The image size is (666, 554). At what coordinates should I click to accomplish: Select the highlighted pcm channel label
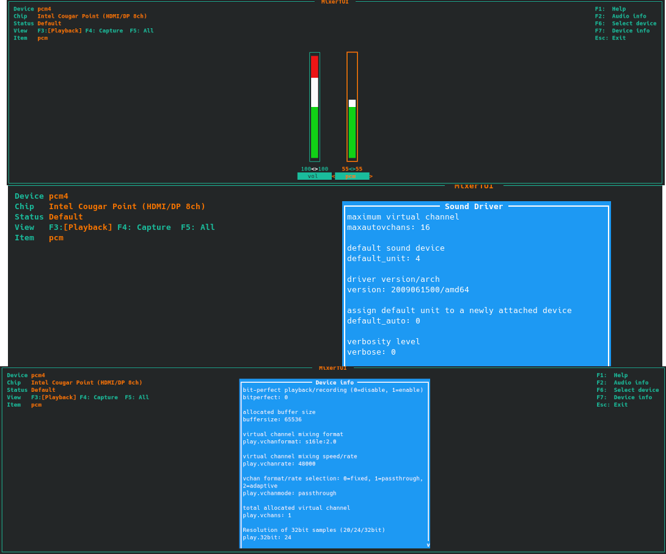351,176
